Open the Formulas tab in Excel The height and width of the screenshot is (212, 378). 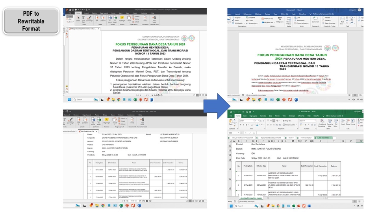coord(263,116)
